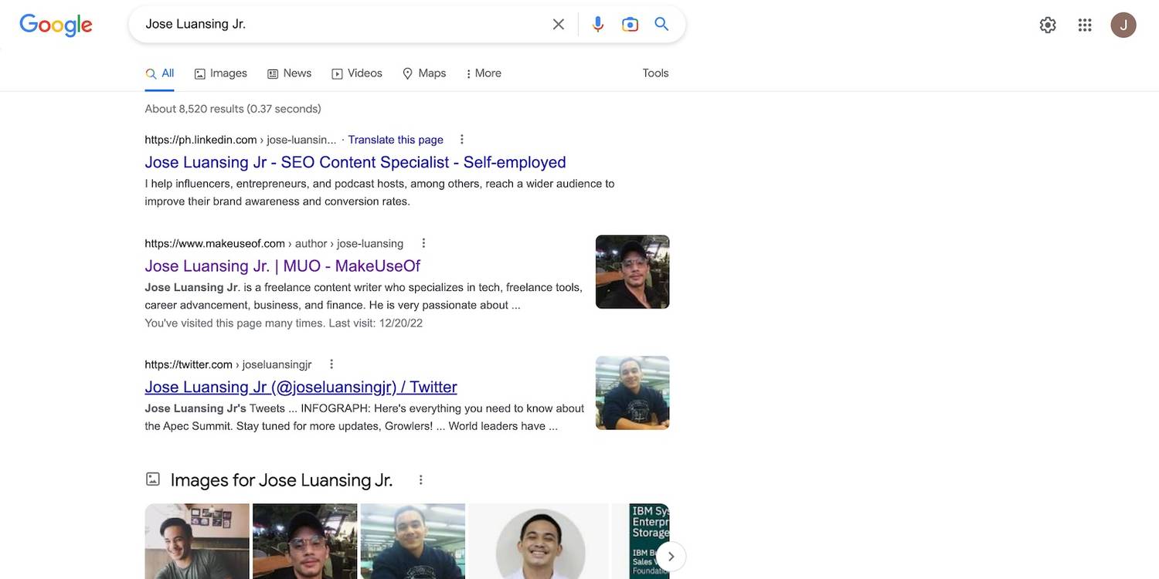Open first image showing man in restaurant
1159x579 pixels.
(x=197, y=541)
